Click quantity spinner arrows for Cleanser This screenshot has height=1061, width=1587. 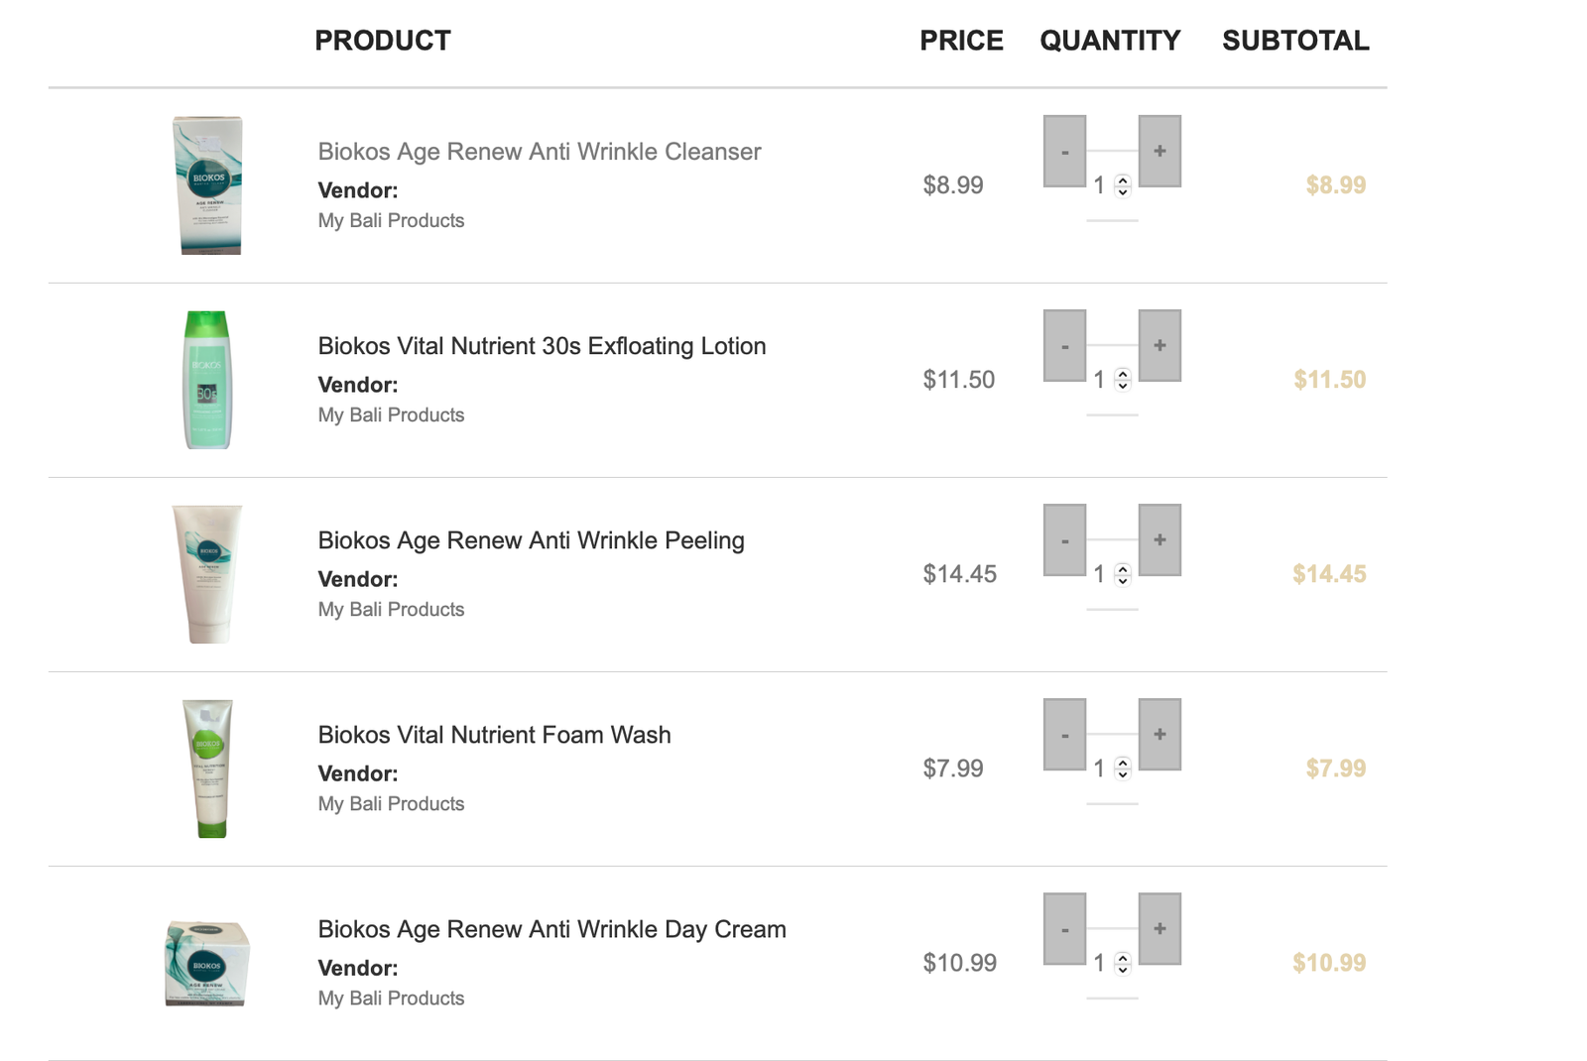click(x=1123, y=185)
